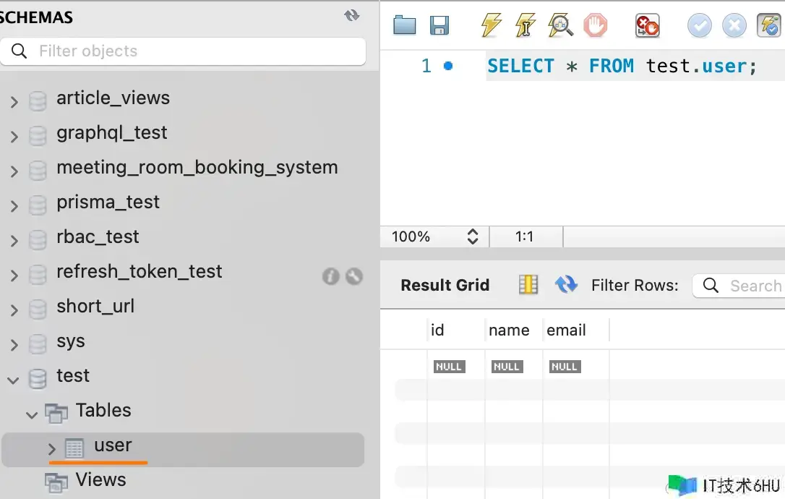
Task: Select the Views folder under test
Action: click(100, 479)
